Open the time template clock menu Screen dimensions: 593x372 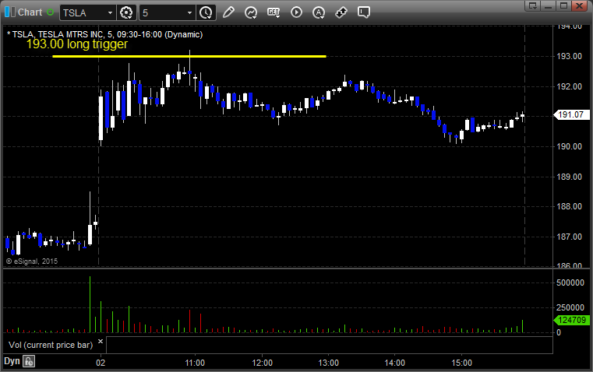coord(206,12)
